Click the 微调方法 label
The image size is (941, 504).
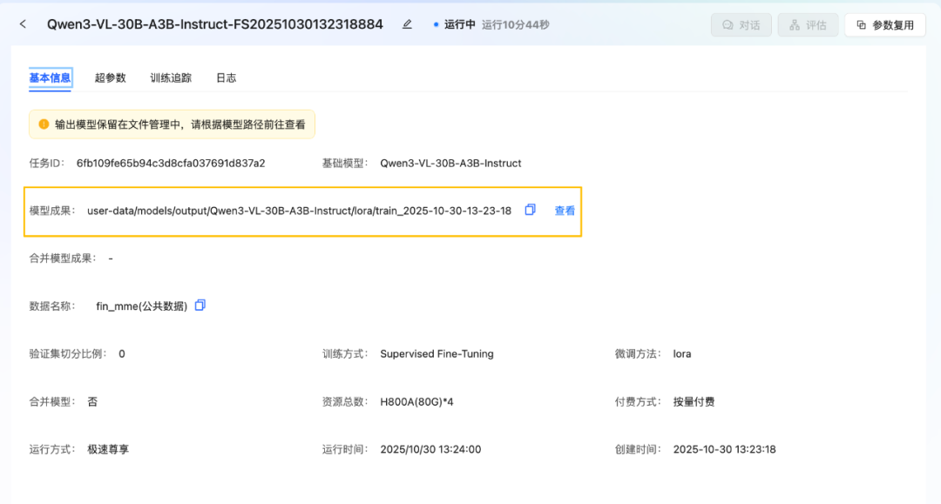click(638, 353)
